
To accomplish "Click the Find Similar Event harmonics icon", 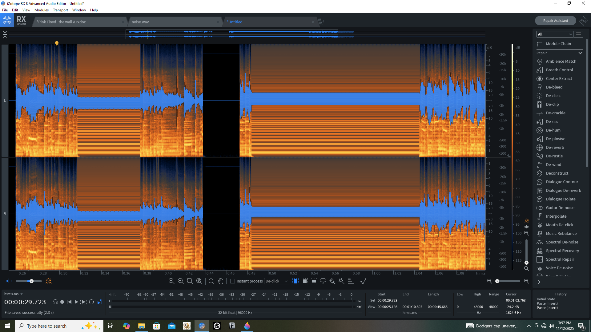I will point(351,281).
